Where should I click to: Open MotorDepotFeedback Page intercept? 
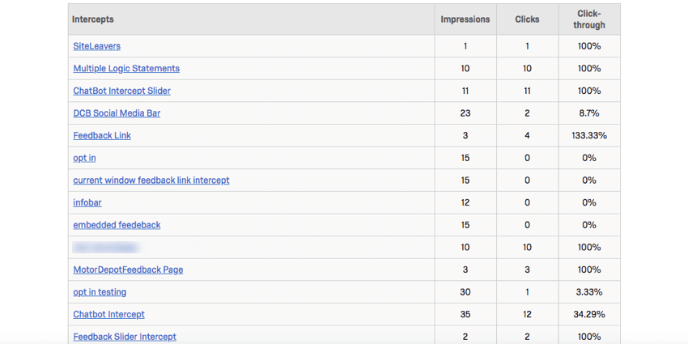coord(128,270)
